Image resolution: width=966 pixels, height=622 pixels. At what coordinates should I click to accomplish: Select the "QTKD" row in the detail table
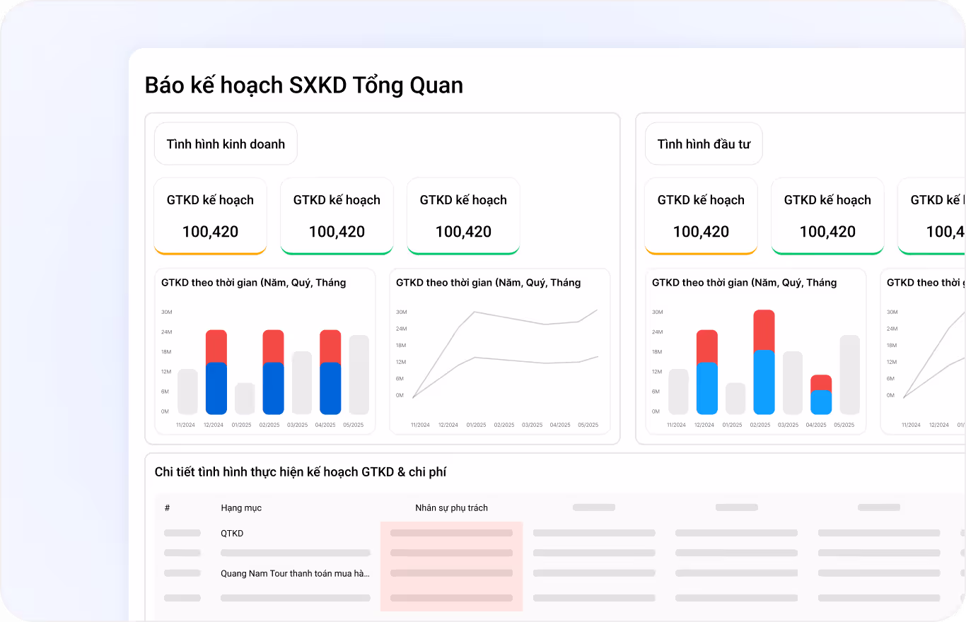pyautogui.click(x=232, y=533)
